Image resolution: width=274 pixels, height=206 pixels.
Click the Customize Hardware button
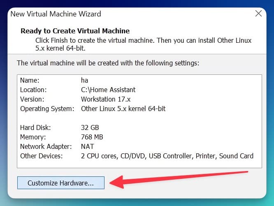click(x=60, y=183)
